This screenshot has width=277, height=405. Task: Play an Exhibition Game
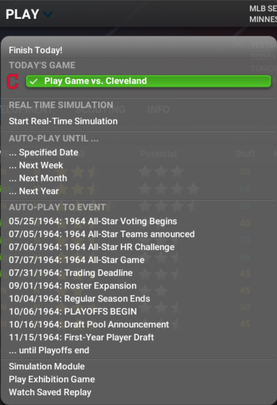click(52, 379)
